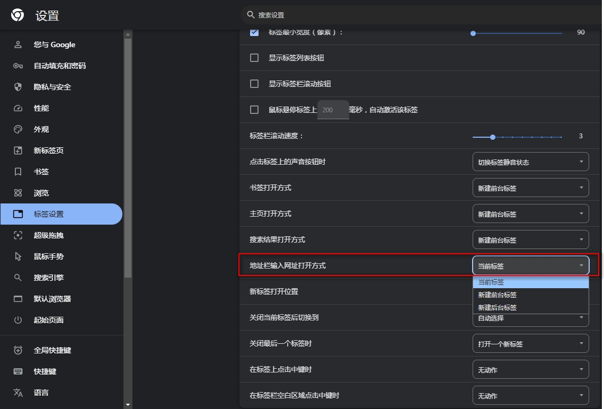The width and height of the screenshot is (604, 409).
Task: Check 显示标签栏滚动按钮
Action: pyautogui.click(x=254, y=83)
